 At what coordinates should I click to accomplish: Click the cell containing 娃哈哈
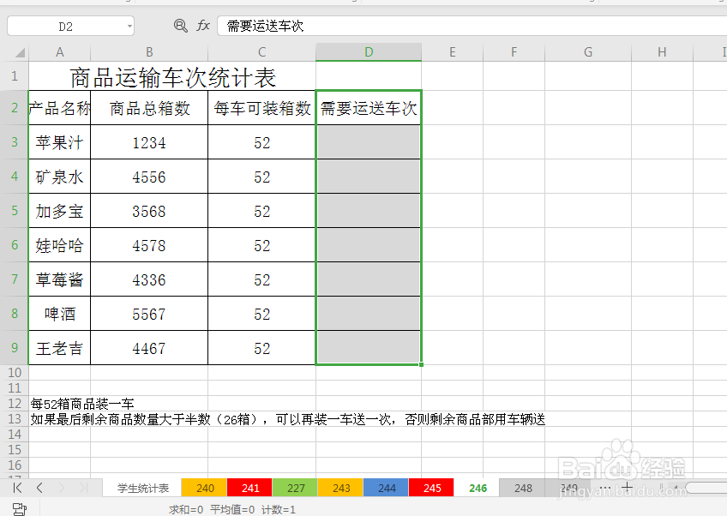click(60, 245)
